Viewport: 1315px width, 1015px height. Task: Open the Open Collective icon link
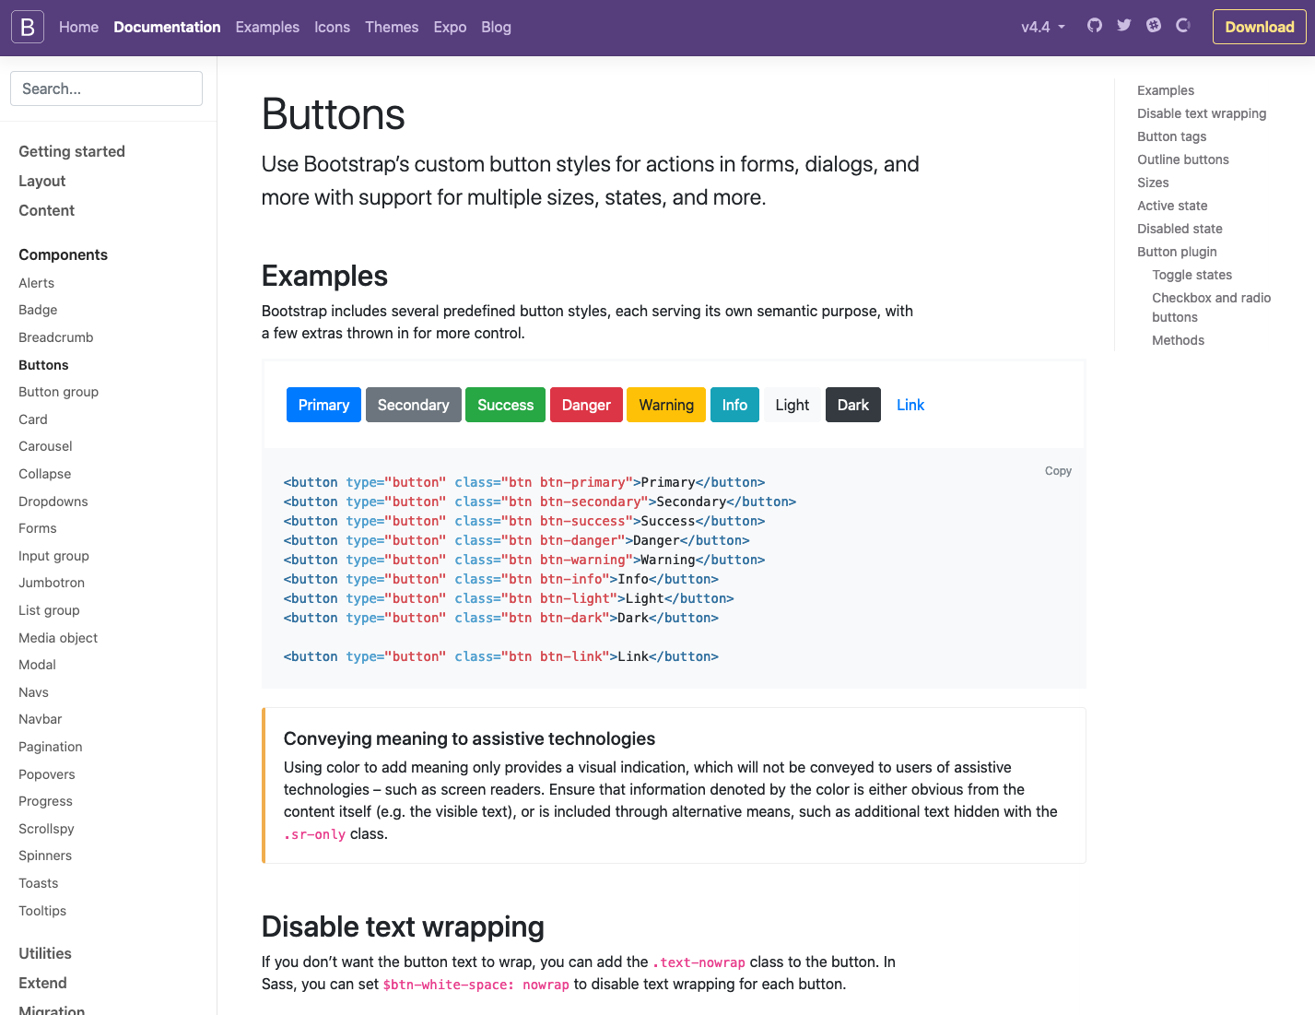point(1183,26)
